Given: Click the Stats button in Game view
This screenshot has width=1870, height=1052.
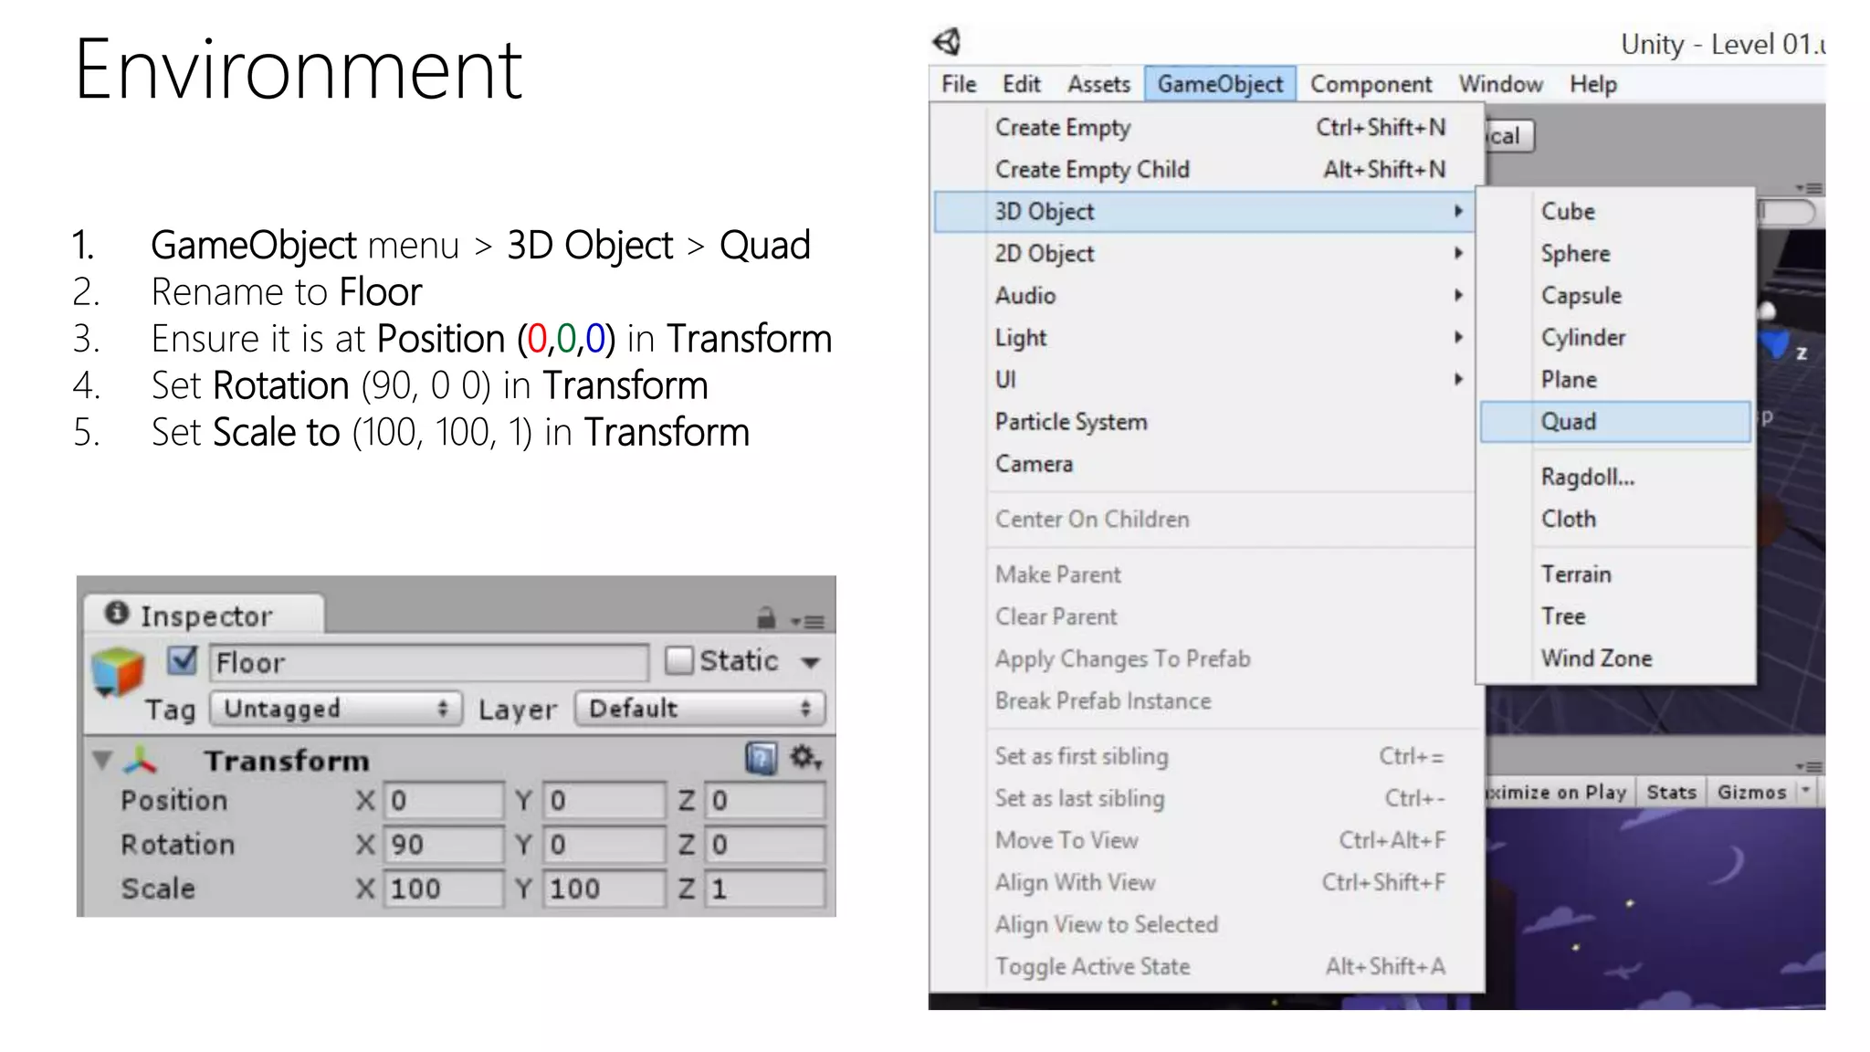Looking at the screenshot, I should pyautogui.click(x=1671, y=792).
